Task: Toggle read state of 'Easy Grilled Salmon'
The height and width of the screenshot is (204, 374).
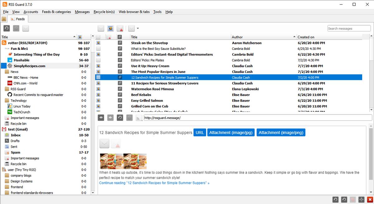Action: click(98, 101)
